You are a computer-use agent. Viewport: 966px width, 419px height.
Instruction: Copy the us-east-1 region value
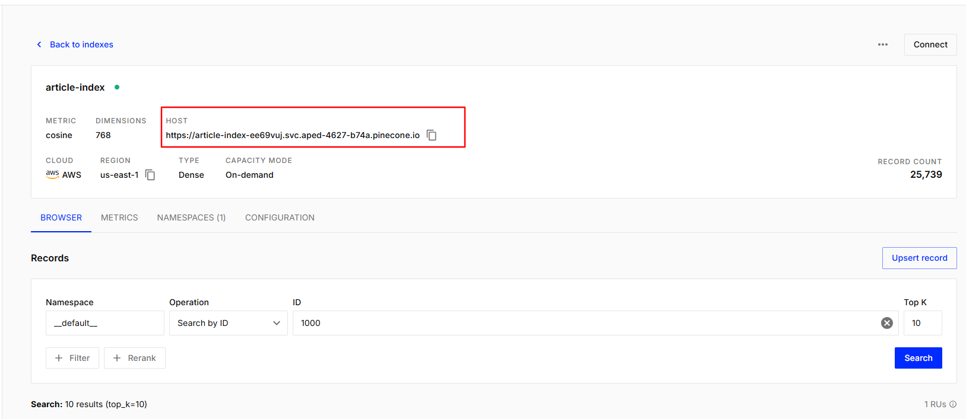click(150, 175)
